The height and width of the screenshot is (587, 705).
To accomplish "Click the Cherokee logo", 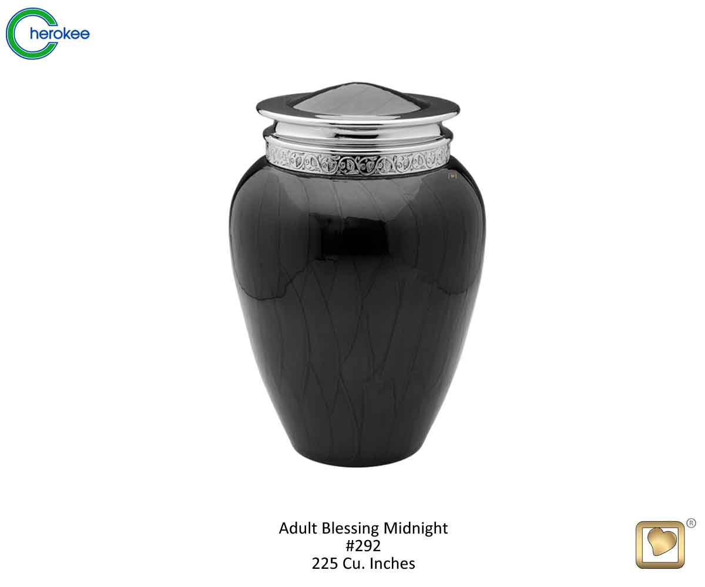I will point(48,33).
